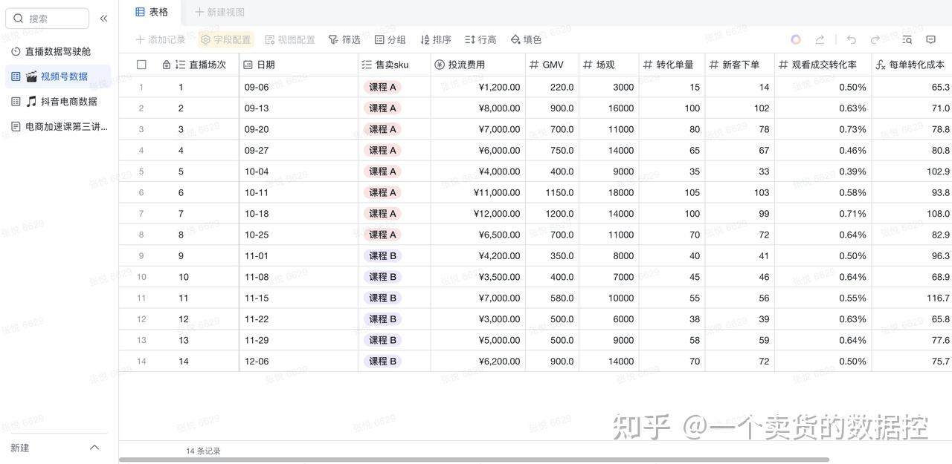Open 分组 grouping dropdown
Screen dimensions: 952x464
click(390, 39)
